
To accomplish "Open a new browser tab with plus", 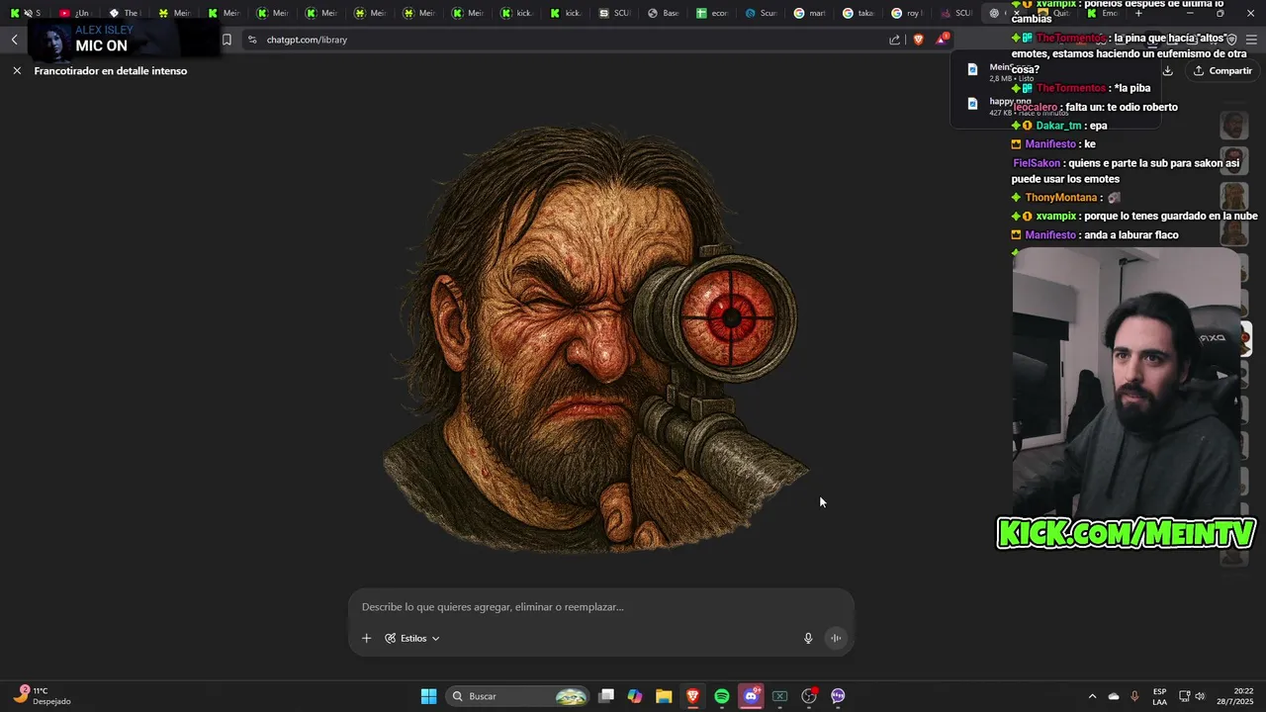I will [x=1138, y=13].
